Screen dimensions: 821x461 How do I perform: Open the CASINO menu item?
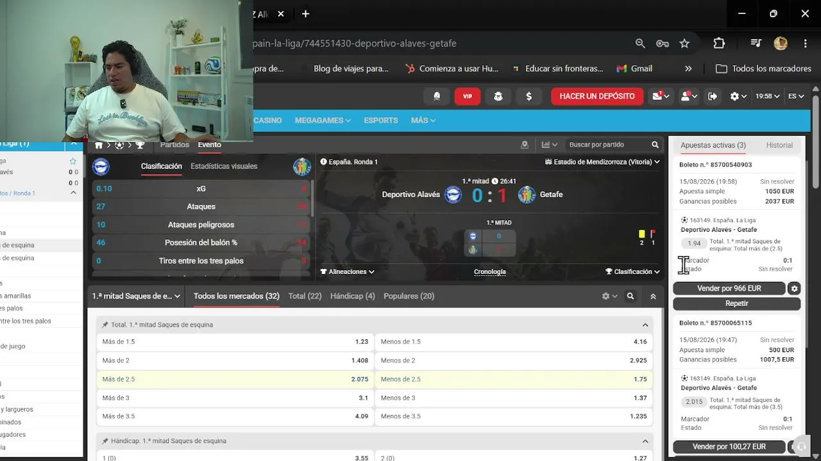point(268,120)
